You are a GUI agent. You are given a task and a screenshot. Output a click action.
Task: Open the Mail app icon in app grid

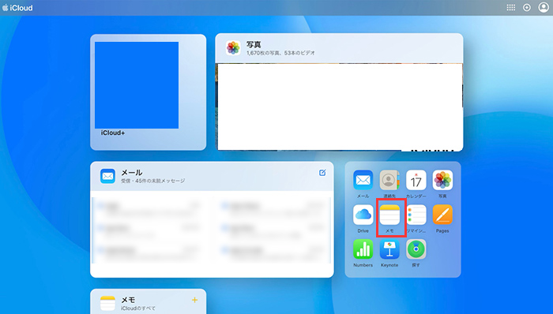click(363, 180)
